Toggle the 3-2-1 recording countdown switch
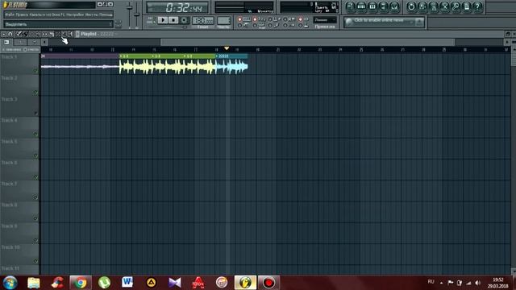The image size is (516, 290). pyautogui.click(x=255, y=19)
